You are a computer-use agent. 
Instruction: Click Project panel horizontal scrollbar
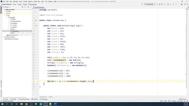pos(14,97)
